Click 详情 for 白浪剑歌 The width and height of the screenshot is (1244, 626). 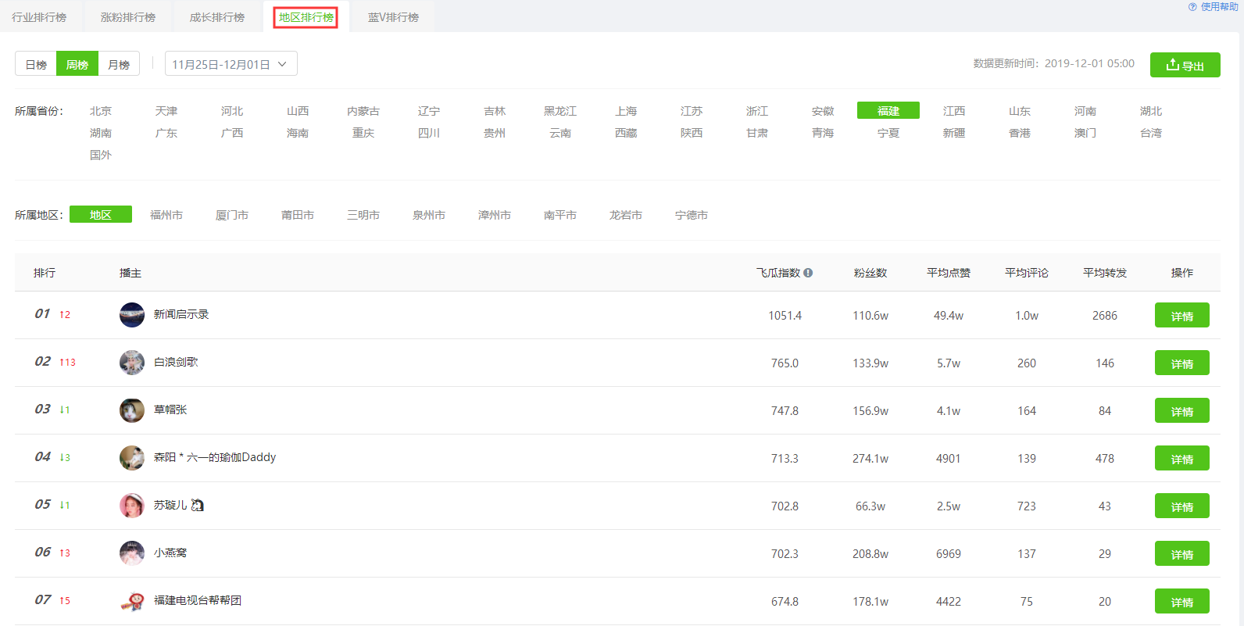tap(1181, 363)
